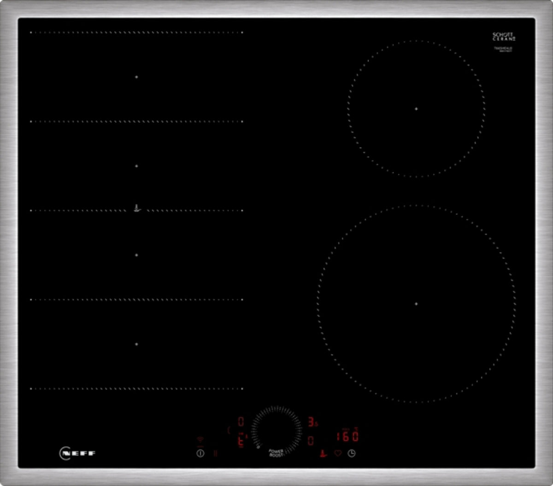Tap the power on/off symbol
The image size is (553, 486).
[200, 453]
